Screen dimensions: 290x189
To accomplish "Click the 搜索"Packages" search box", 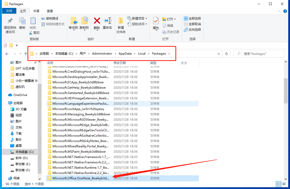I will click(x=259, y=54).
